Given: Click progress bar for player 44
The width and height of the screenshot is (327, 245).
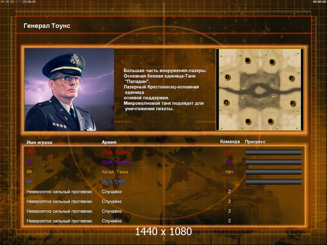Looking at the screenshot, I should (273, 162).
